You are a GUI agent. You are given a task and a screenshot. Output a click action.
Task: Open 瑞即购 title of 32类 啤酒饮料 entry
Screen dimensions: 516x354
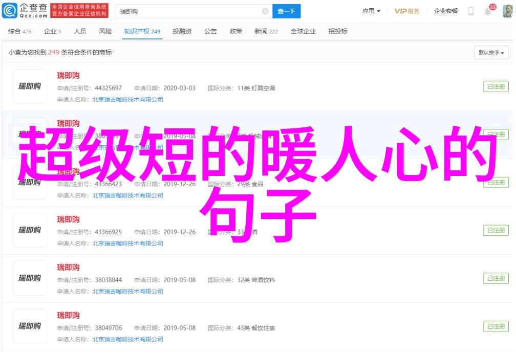pyautogui.click(x=68, y=268)
